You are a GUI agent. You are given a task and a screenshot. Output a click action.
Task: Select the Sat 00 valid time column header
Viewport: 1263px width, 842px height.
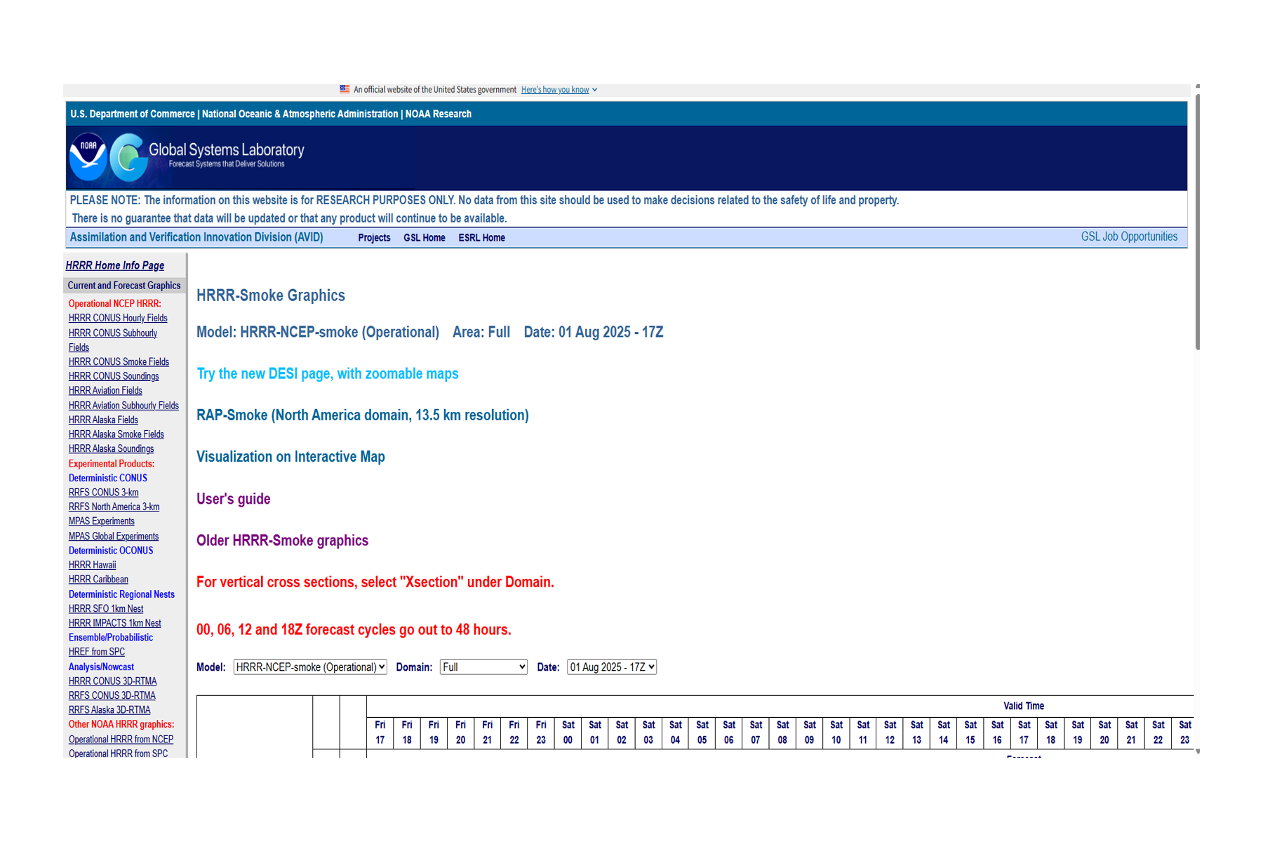click(568, 732)
